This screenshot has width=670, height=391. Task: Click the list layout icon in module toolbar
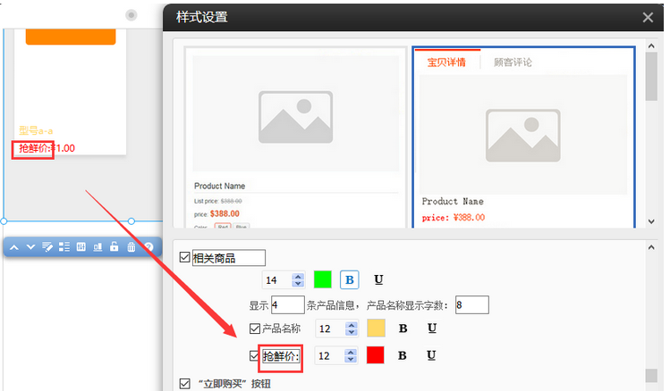[x=64, y=247]
